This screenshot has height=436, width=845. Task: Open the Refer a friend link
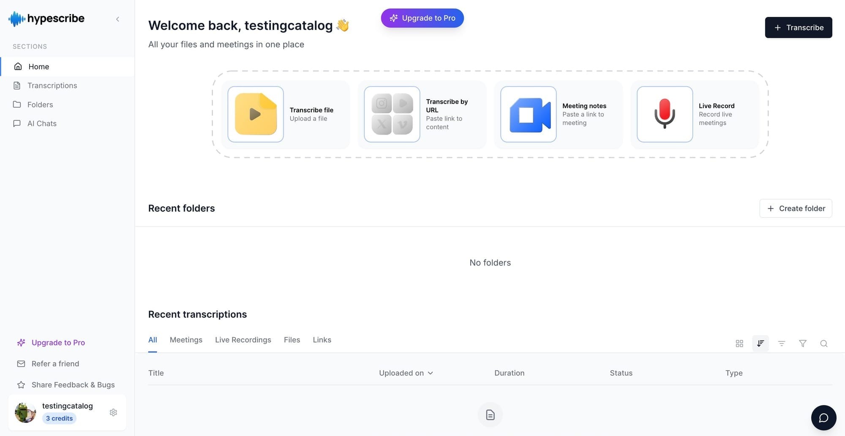(x=55, y=364)
